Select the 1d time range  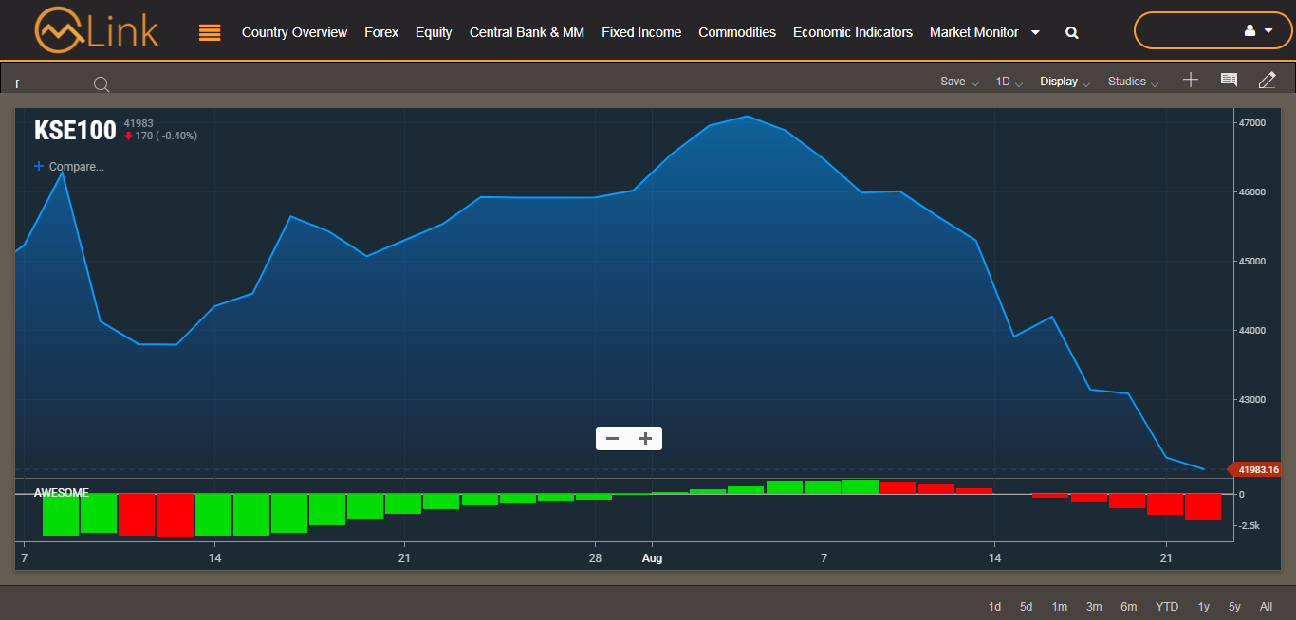coord(994,607)
